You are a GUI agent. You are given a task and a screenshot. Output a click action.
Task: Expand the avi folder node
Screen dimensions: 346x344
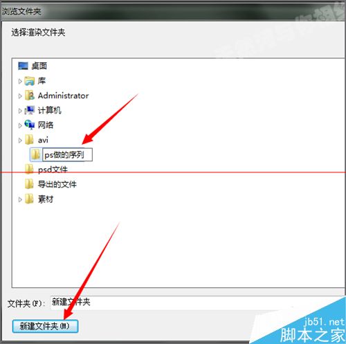point(20,141)
